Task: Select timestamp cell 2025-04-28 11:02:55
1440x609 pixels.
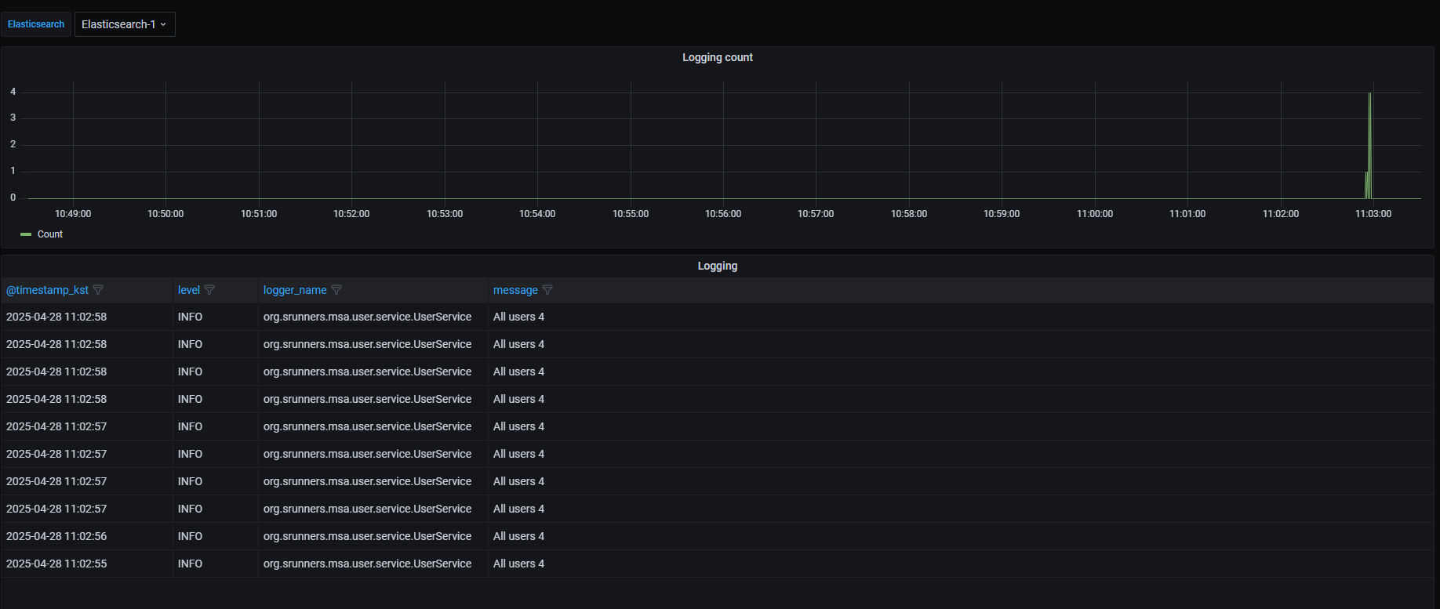Action: tap(56, 564)
